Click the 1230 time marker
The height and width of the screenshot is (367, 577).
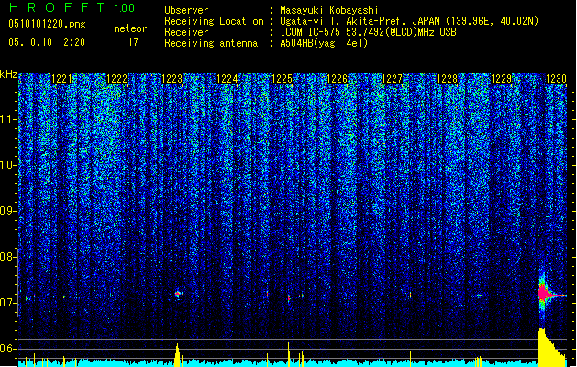pyautogui.click(x=556, y=79)
